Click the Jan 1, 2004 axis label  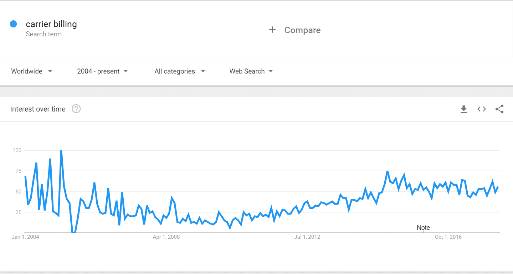25,237
